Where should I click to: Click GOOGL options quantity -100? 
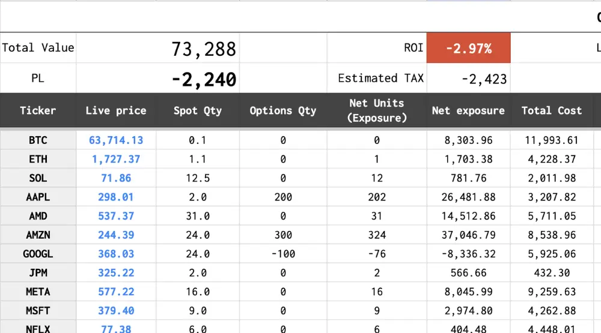click(283, 254)
